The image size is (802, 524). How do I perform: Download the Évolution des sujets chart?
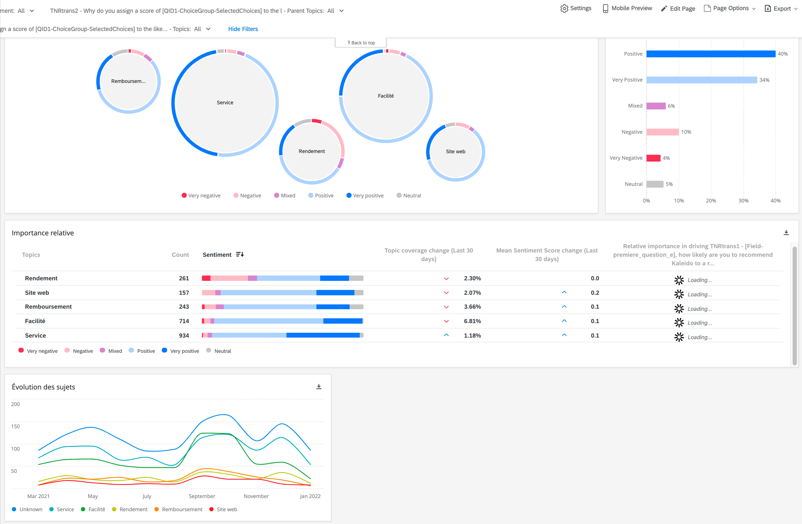pyautogui.click(x=319, y=387)
